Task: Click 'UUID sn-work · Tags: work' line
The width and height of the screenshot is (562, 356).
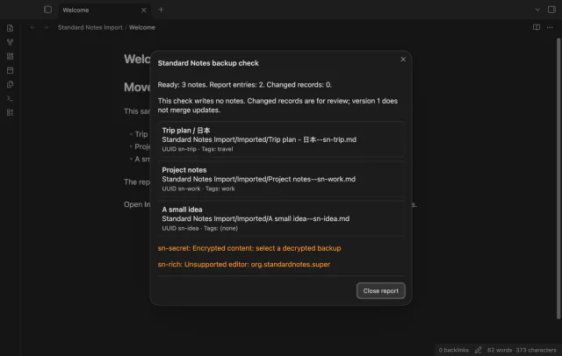Action: click(198, 189)
